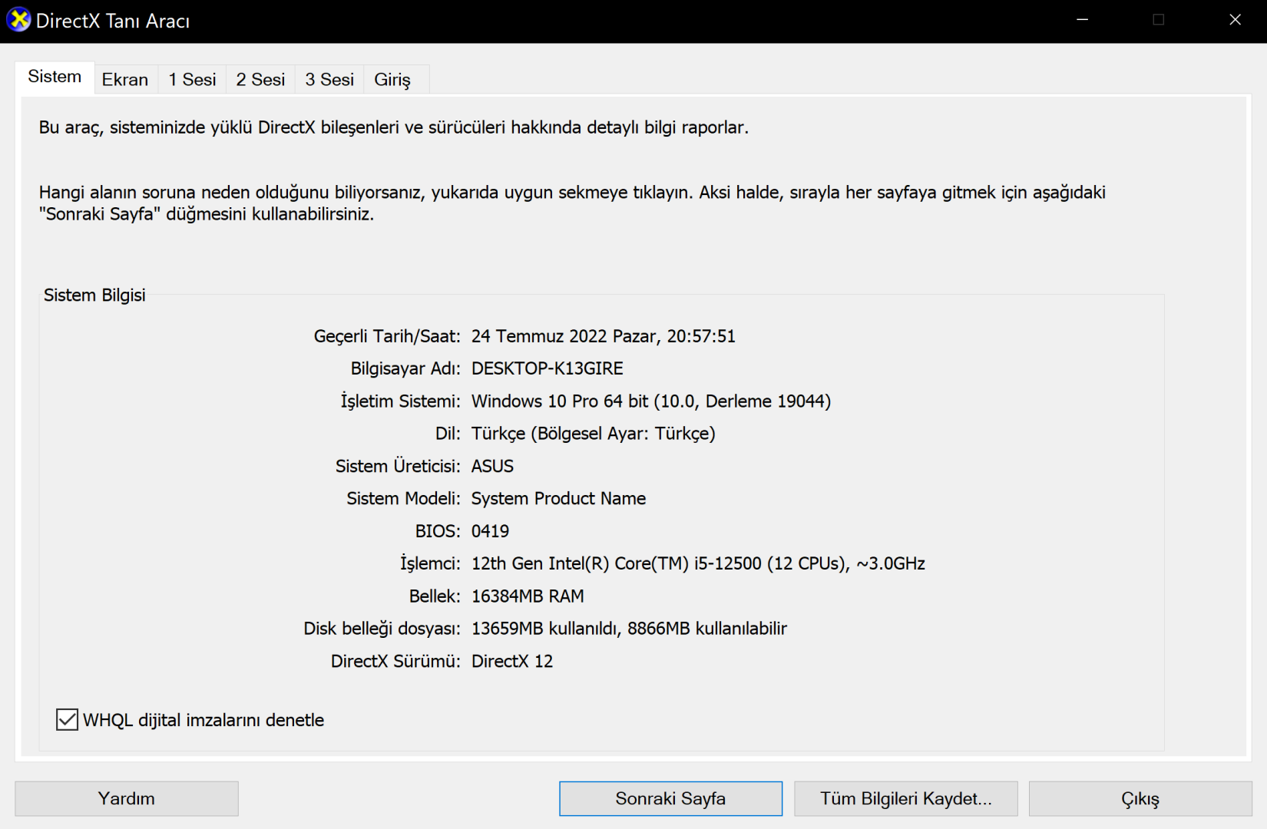Click the İşlemci label
Screen dimensions: 1267x829
(430, 564)
